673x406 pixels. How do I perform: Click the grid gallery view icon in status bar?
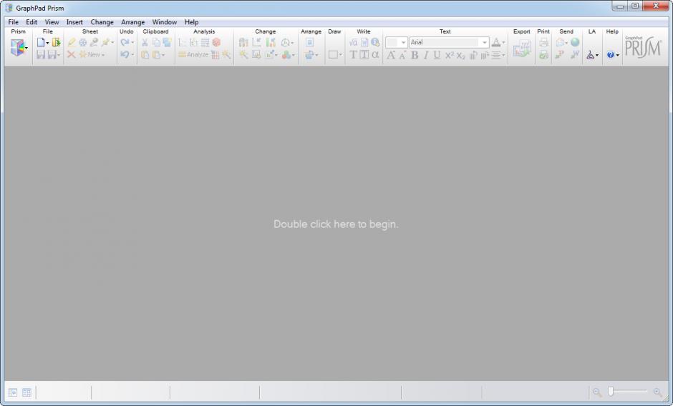pos(26,392)
